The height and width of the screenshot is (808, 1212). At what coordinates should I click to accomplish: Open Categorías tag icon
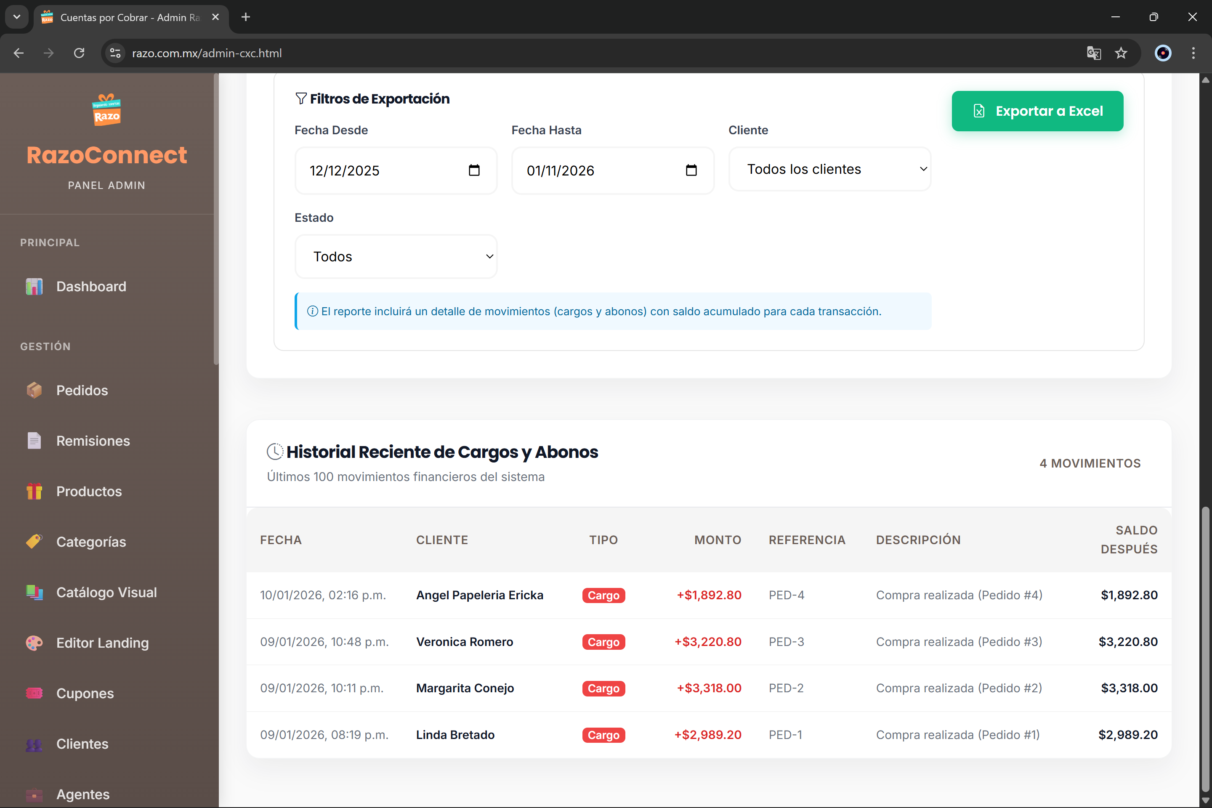[x=34, y=542]
